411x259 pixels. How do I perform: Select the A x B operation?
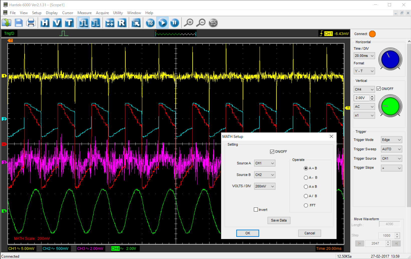click(x=306, y=187)
